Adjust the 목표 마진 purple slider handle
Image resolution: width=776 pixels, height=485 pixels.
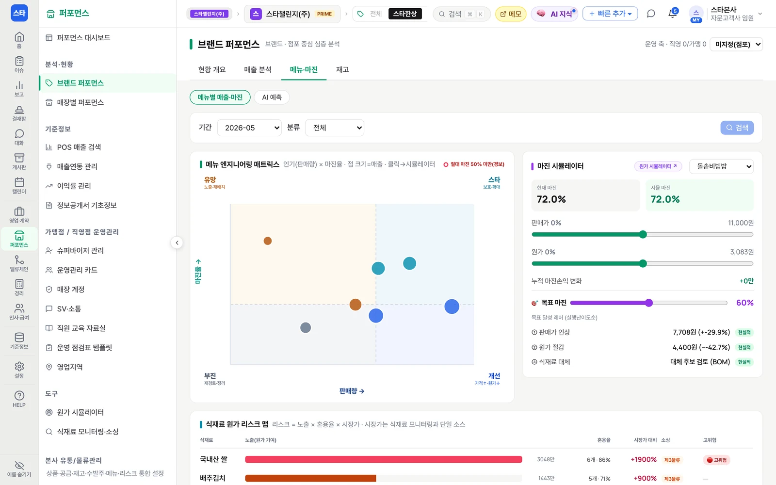(649, 303)
